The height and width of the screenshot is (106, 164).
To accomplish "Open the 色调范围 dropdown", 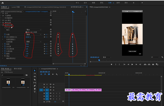I will tap(33, 42).
